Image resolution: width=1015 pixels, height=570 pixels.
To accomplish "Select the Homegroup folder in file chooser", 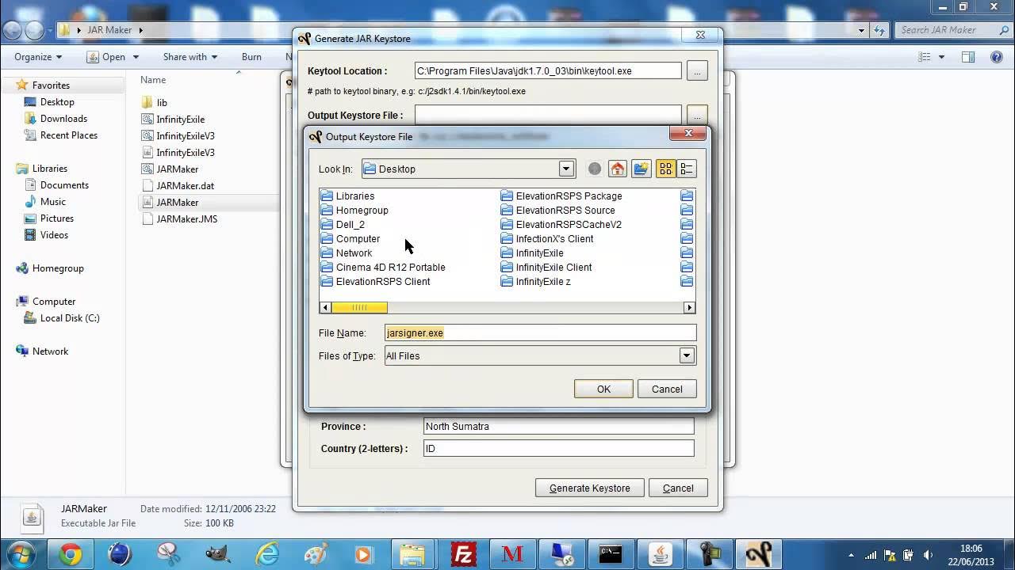I will (354, 210).
